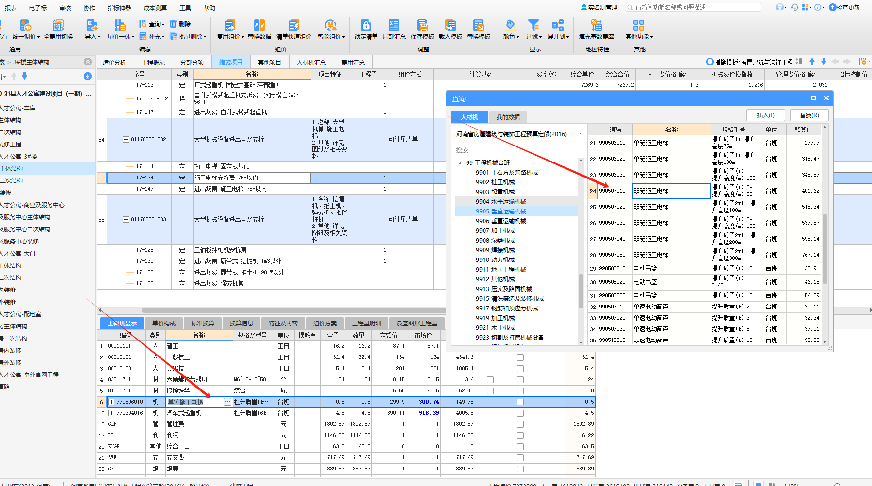Select 9903 起重机械 in the tree
The image size is (872, 486).
(495, 192)
